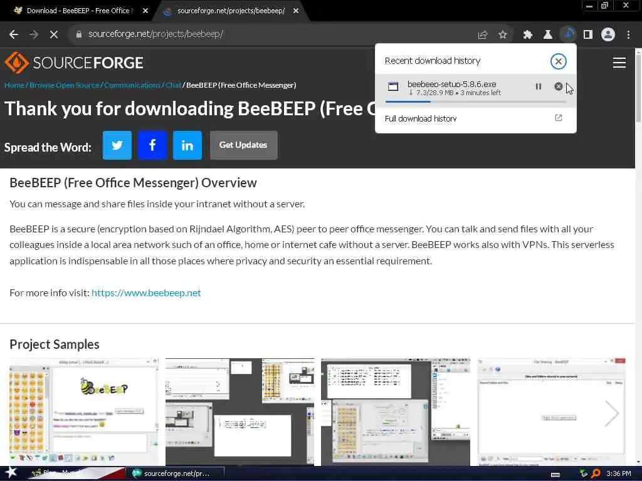The height and width of the screenshot is (481, 642).
Task: Click the beebeep-setup exe file icon
Action: click(393, 86)
